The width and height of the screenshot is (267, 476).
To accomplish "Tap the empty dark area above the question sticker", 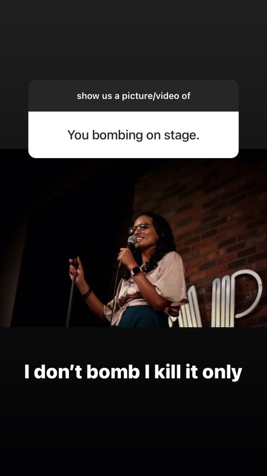I will click(x=133, y=39).
